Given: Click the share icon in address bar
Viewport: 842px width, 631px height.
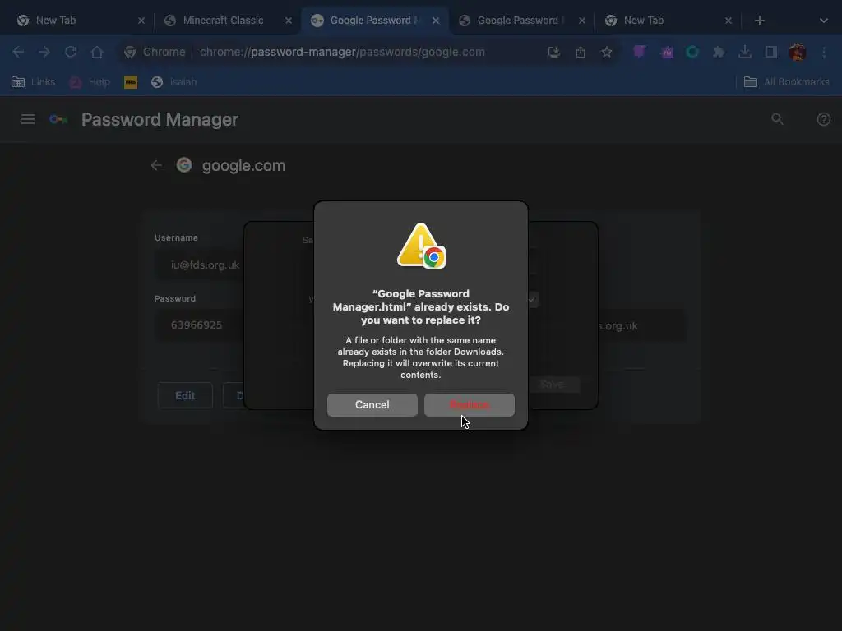Looking at the screenshot, I should tap(580, 52).
